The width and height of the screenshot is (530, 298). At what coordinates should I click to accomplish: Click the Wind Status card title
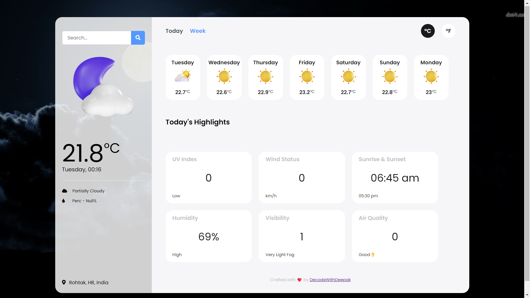[282, 159]
